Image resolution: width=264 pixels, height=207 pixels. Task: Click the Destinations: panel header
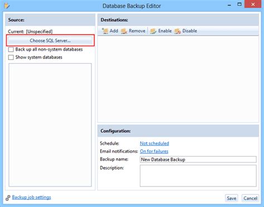coord(178,20)
